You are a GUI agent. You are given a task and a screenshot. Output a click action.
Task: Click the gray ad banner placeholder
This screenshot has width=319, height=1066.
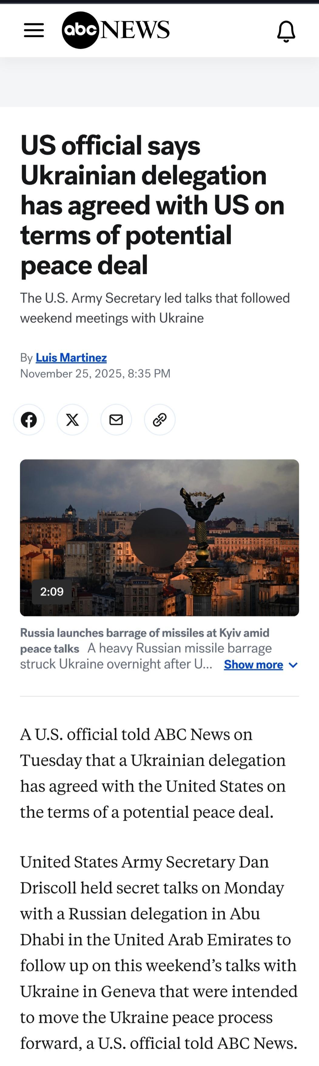159,82
